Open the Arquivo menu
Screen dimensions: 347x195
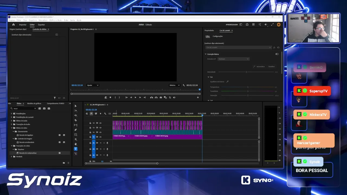pos(12,20)
